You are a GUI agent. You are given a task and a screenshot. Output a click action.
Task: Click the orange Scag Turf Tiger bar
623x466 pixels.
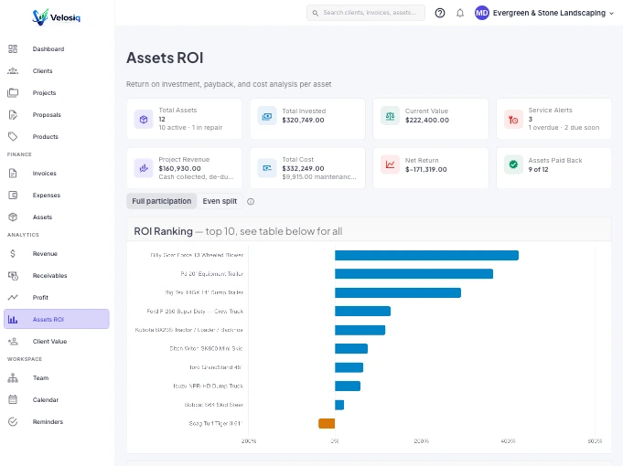327,424
